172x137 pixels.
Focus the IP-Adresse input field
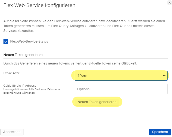(121, 89)
